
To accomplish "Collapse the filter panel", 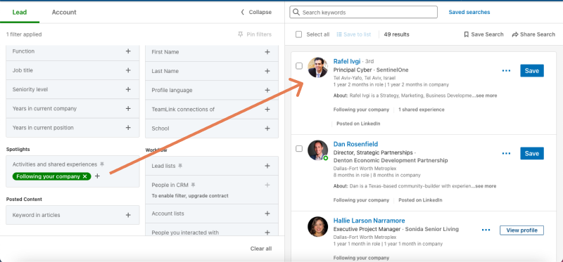I will [256, 12].
